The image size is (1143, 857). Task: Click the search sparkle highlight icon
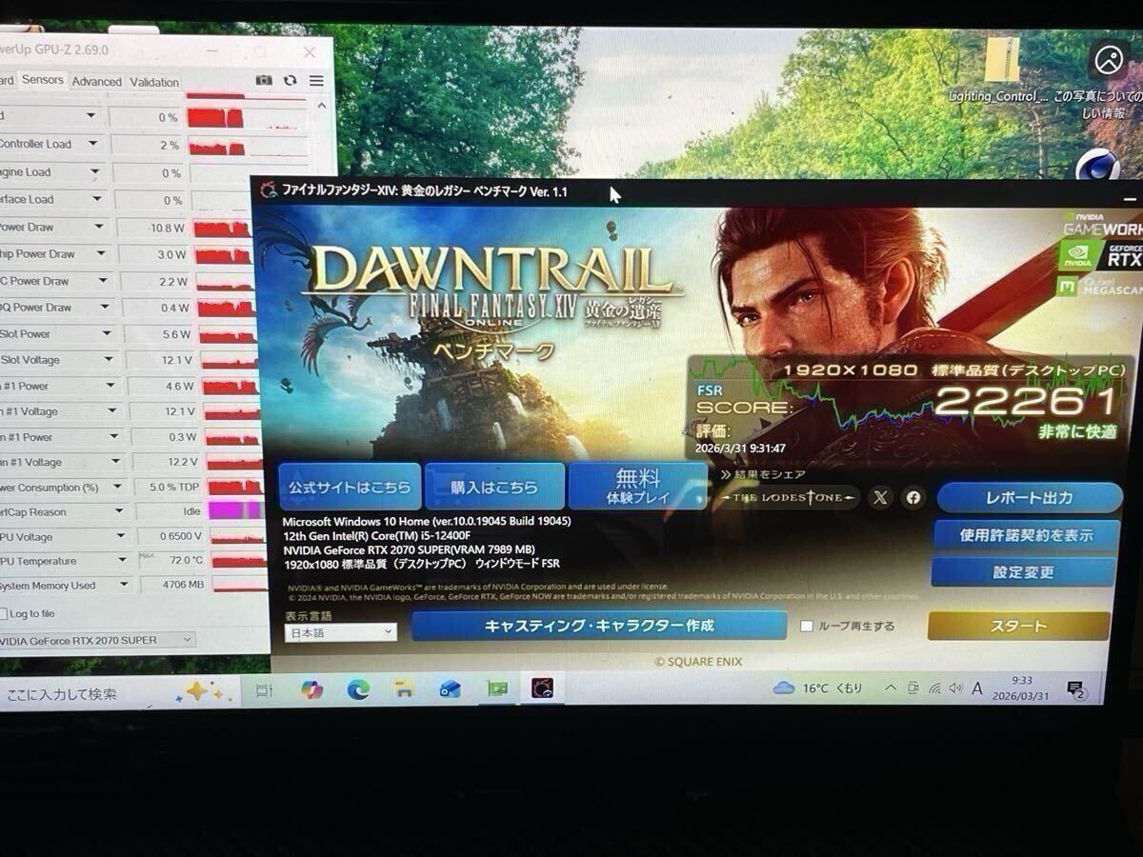(203, 690)
